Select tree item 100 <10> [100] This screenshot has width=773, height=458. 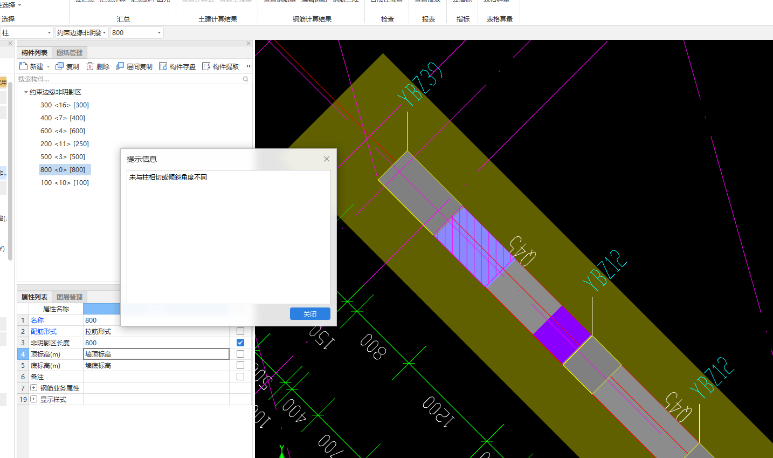(x=65, y=183)
